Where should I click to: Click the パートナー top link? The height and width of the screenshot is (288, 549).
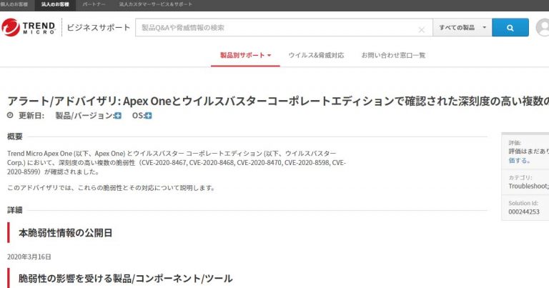point(95,4)
